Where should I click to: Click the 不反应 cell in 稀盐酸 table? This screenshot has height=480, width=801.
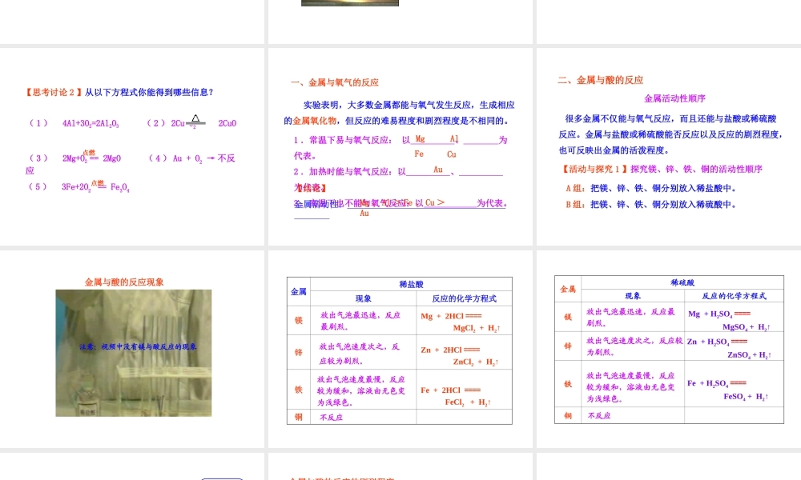363,418
